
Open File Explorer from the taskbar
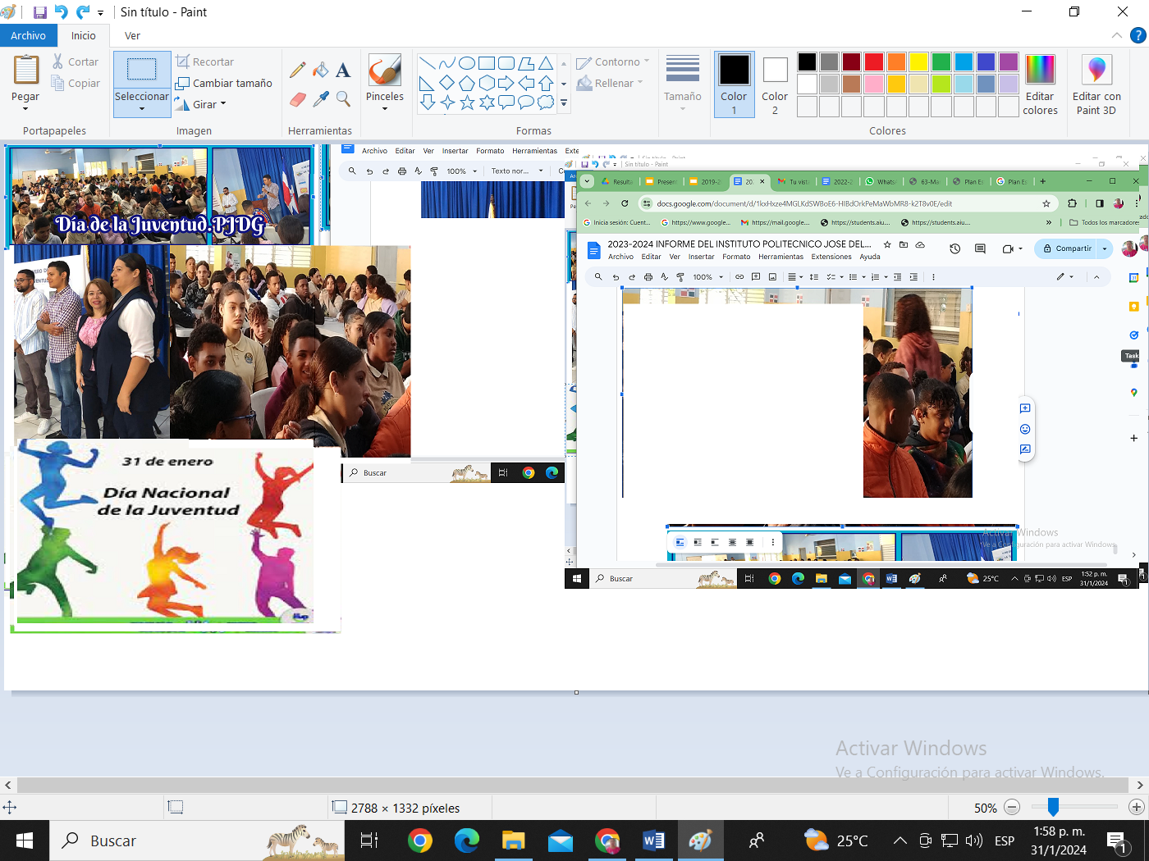pyautogui.click(x=514, y=840)
